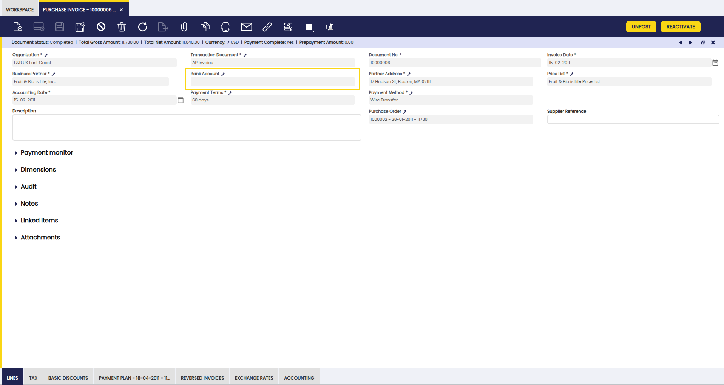The width and height of the screenshot is (724, 385).
Task: Close the form view with the X
Action: pos(713,43)
